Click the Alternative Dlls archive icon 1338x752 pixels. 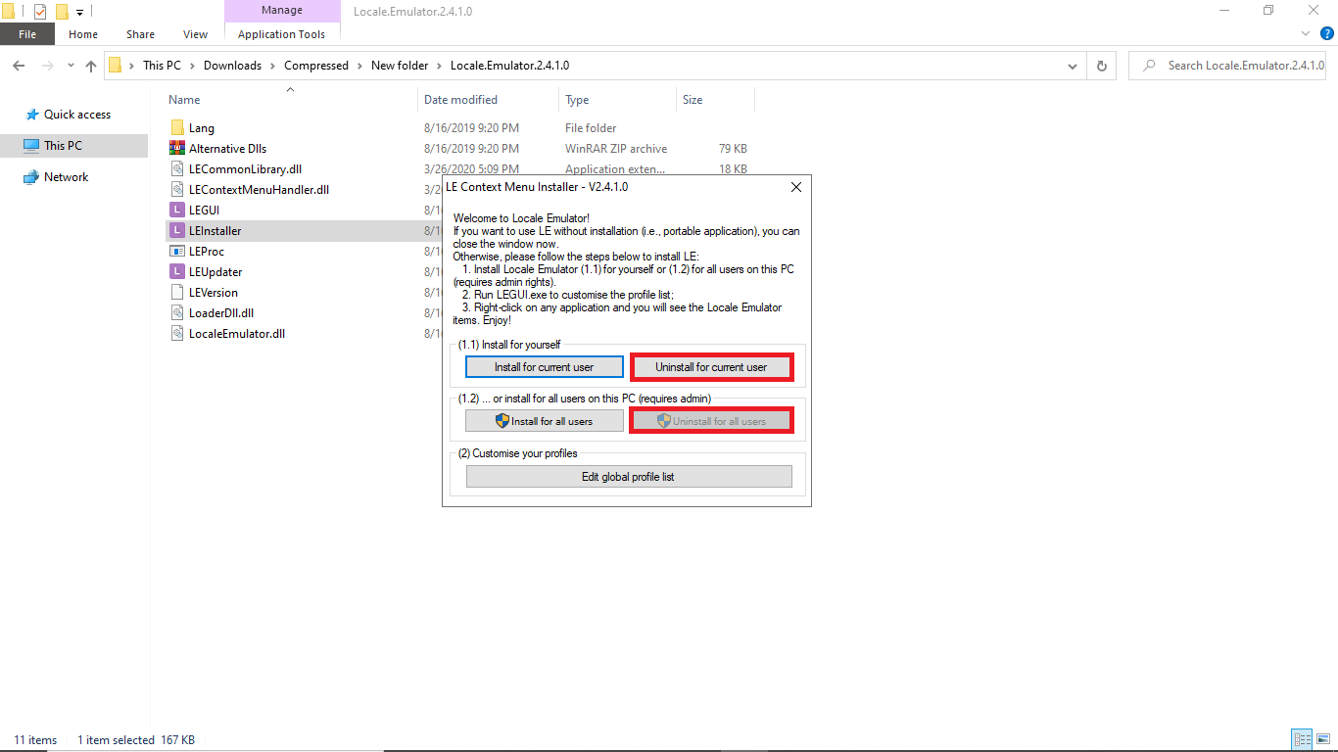pyautogui.click(x=177, y=149)
